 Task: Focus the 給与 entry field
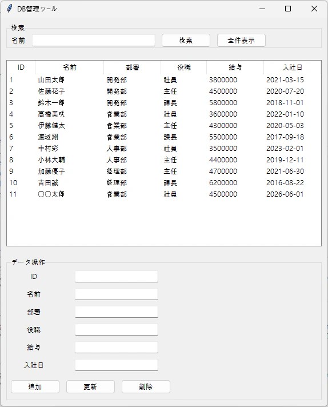point(117,348)
